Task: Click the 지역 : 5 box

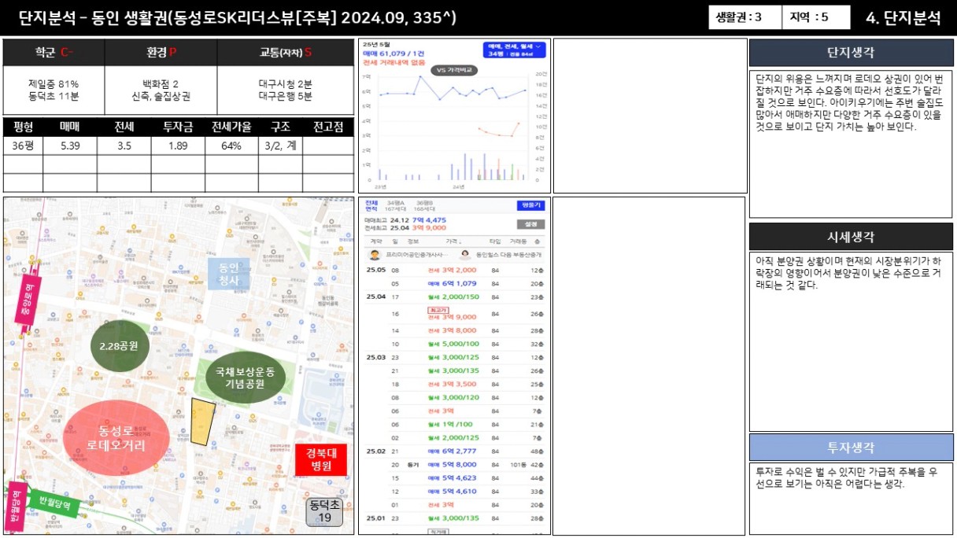Action: pos(816,17)
